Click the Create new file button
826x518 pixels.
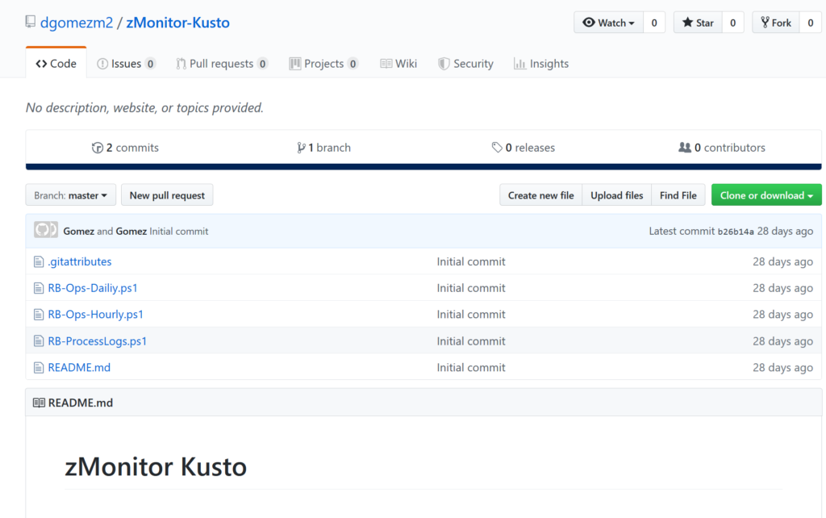click(541, 195)
